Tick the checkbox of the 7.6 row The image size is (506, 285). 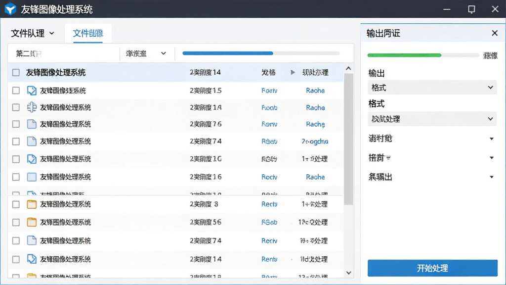tap(16, 124)
